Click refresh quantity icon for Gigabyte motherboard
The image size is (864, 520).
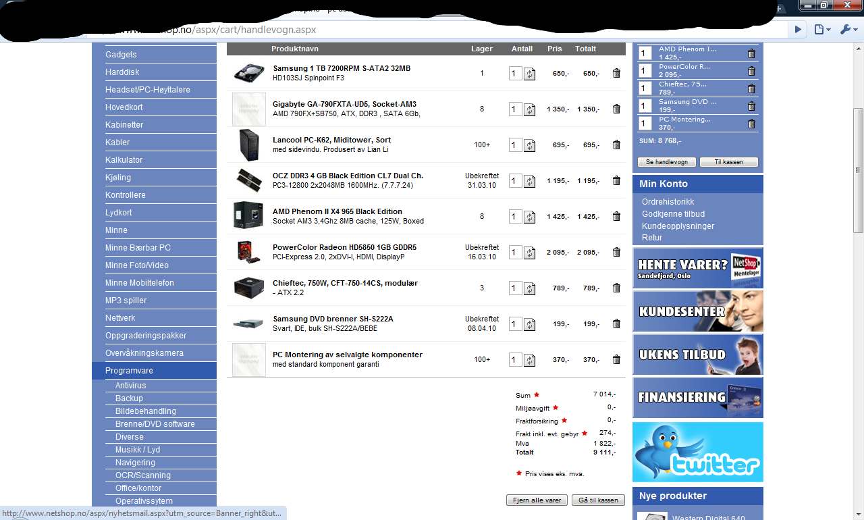click(x=530, y=109)
